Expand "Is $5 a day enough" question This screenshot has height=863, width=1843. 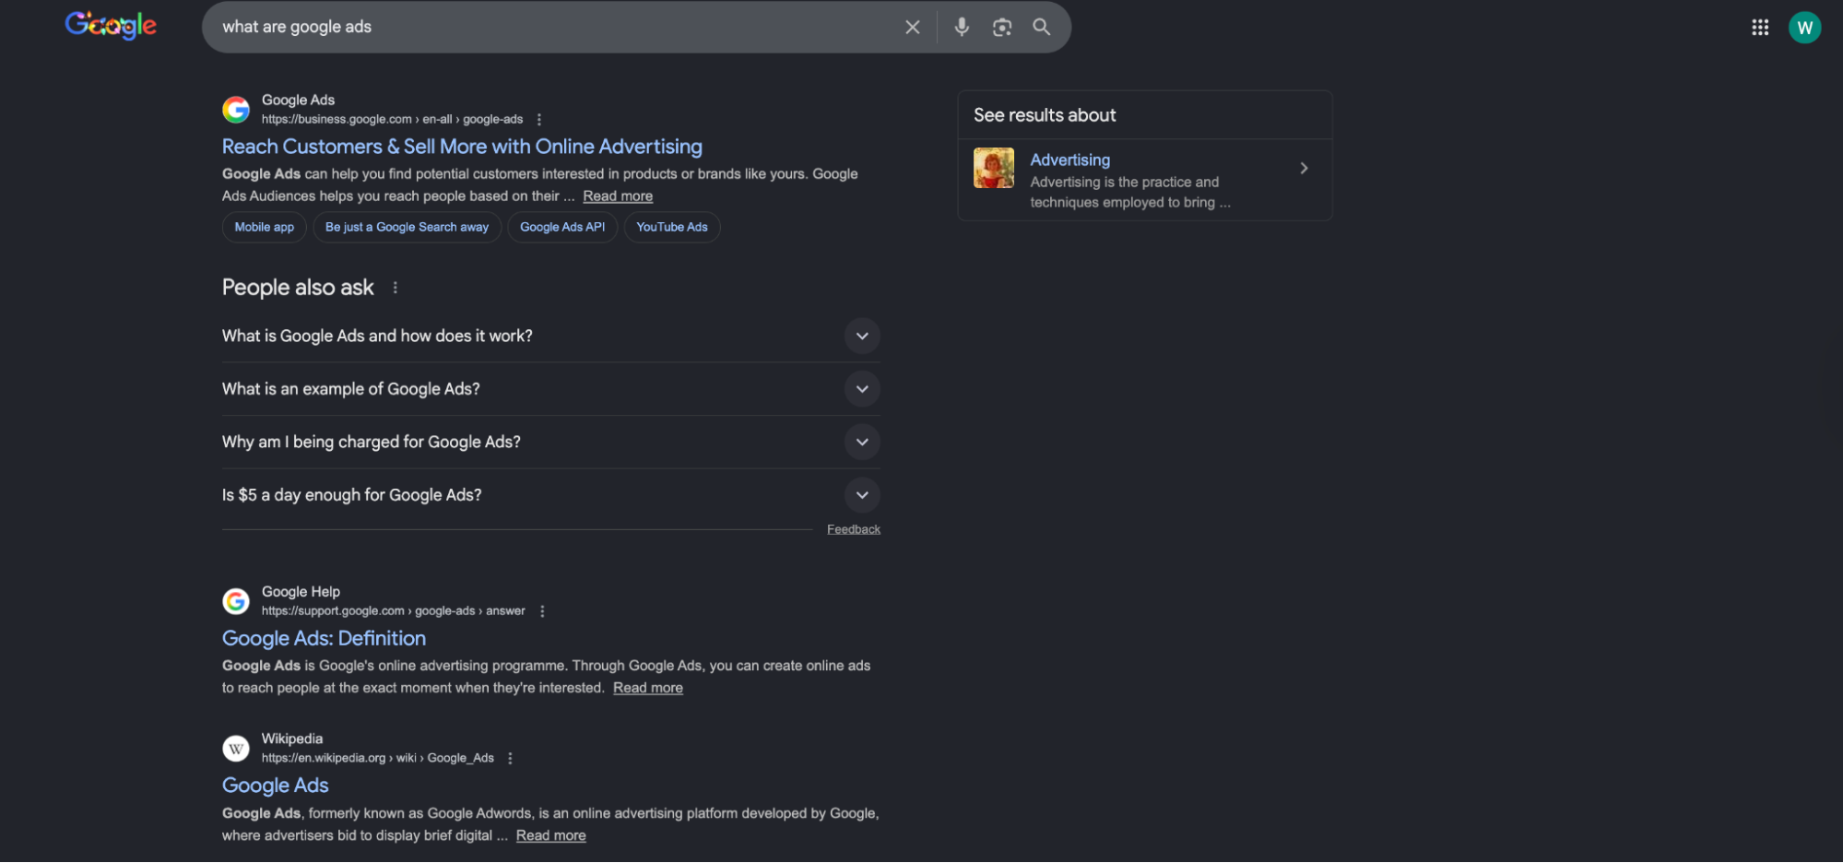(x=861, y=495)
